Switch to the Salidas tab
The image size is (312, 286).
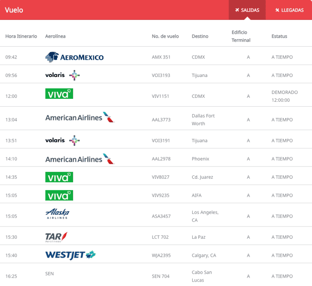[x=247, y=10]
